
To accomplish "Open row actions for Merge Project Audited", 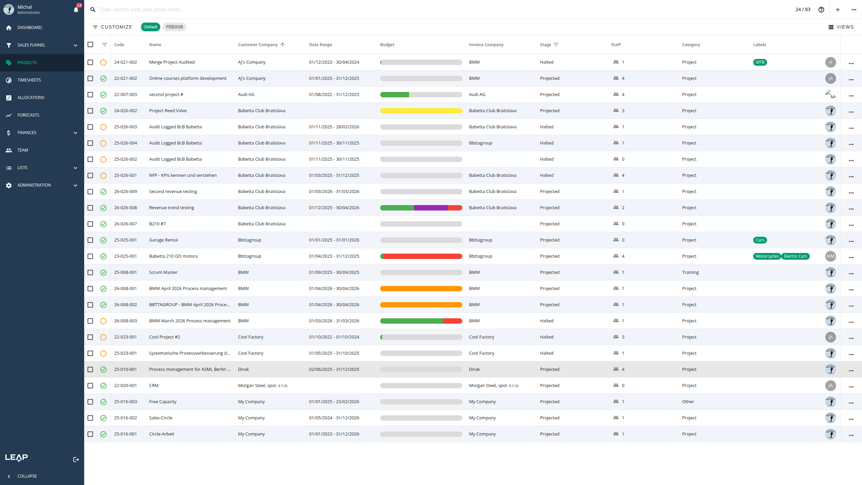I will pos(851,63).
